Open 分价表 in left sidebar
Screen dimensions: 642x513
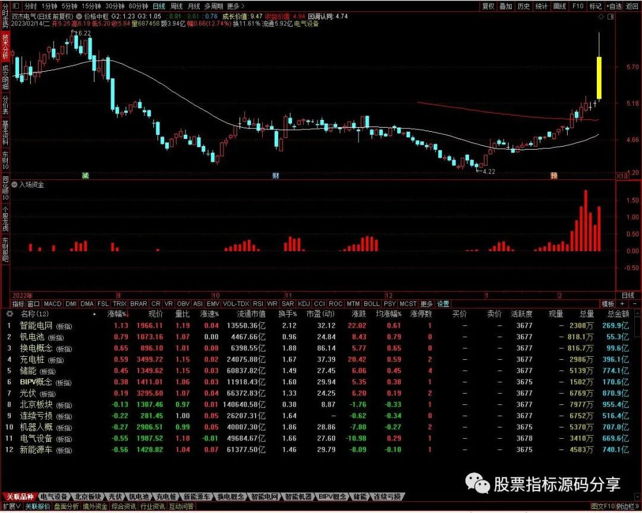[5, 106]
